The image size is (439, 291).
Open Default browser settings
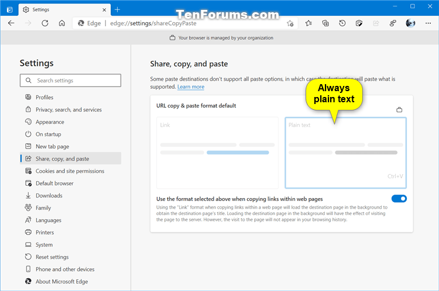[x=71, y=183]
